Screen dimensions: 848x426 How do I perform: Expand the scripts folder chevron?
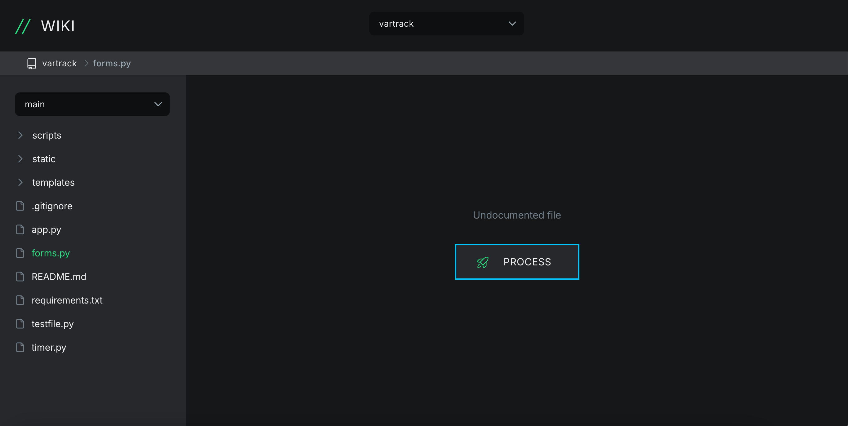[x=20, y=135]
